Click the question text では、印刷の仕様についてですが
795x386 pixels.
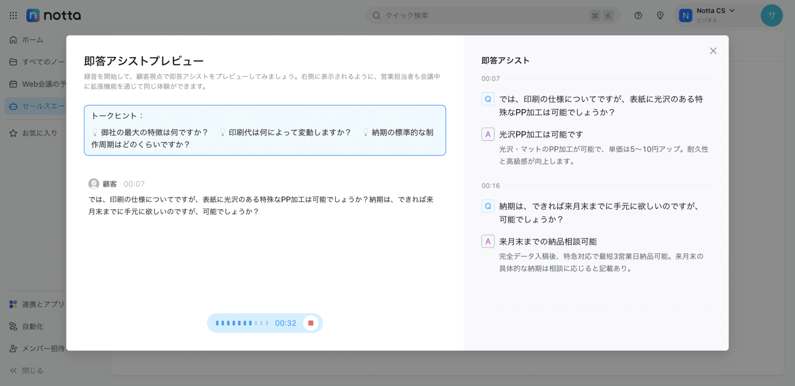601,105
